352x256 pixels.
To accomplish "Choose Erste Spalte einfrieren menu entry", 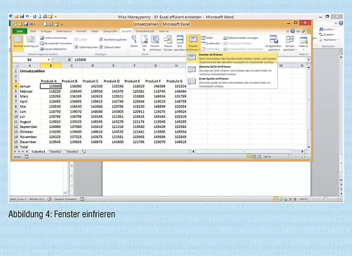I will point(232,83).
